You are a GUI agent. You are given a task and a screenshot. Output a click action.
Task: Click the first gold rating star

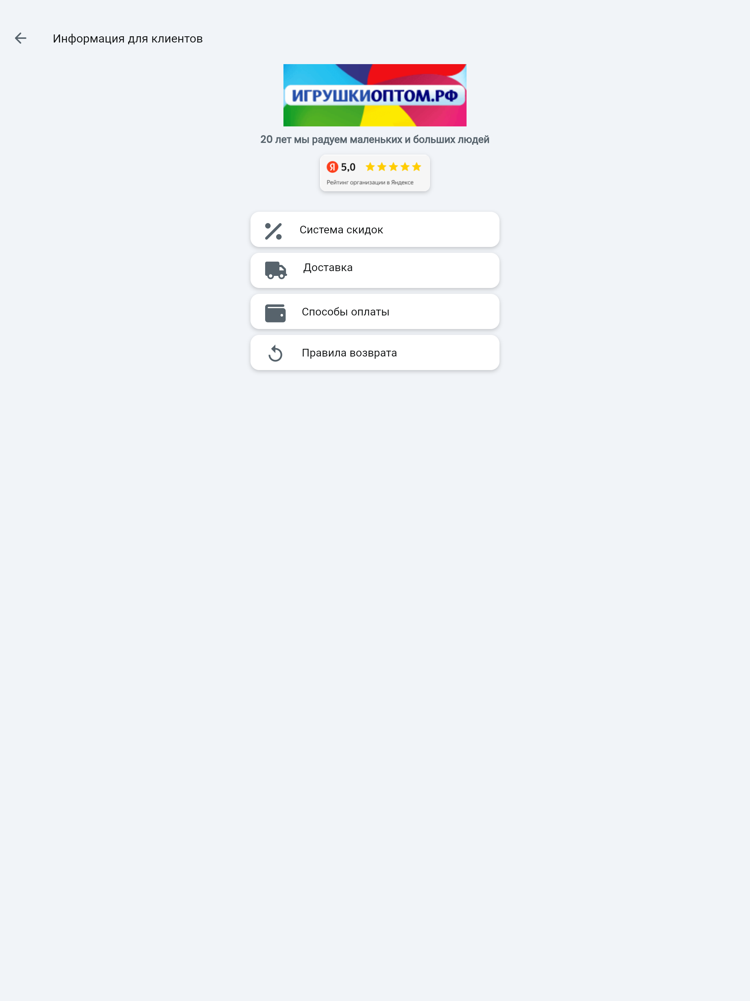(x=370, y=167)
